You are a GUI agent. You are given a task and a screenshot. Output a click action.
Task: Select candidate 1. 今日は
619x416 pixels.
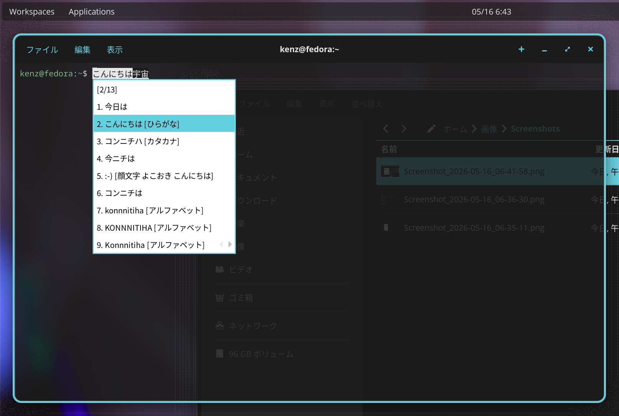tap(164, 107)
